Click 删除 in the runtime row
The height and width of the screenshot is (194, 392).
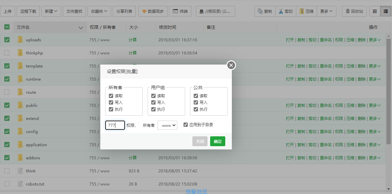point(361,79)
